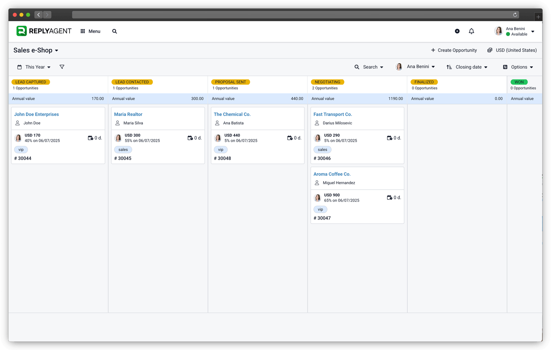Click the plus circle add icon
The width and height of the screenshot is (551, 350).
(x=457, y=31)
